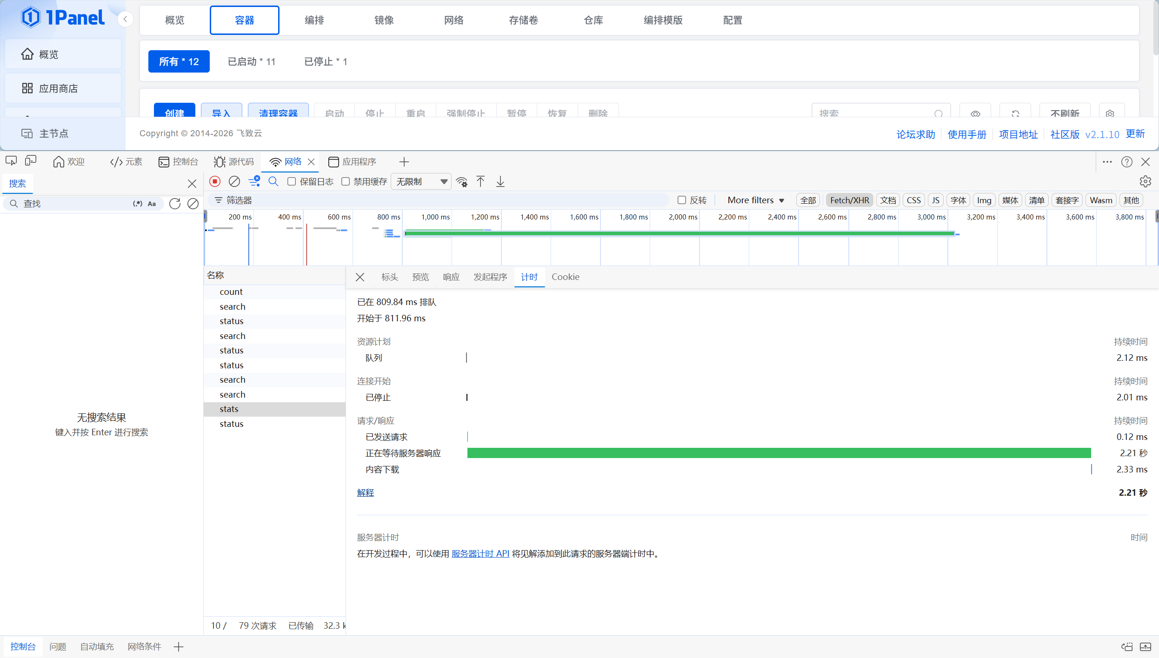Click the inspect element picker icon

(11, 161)
